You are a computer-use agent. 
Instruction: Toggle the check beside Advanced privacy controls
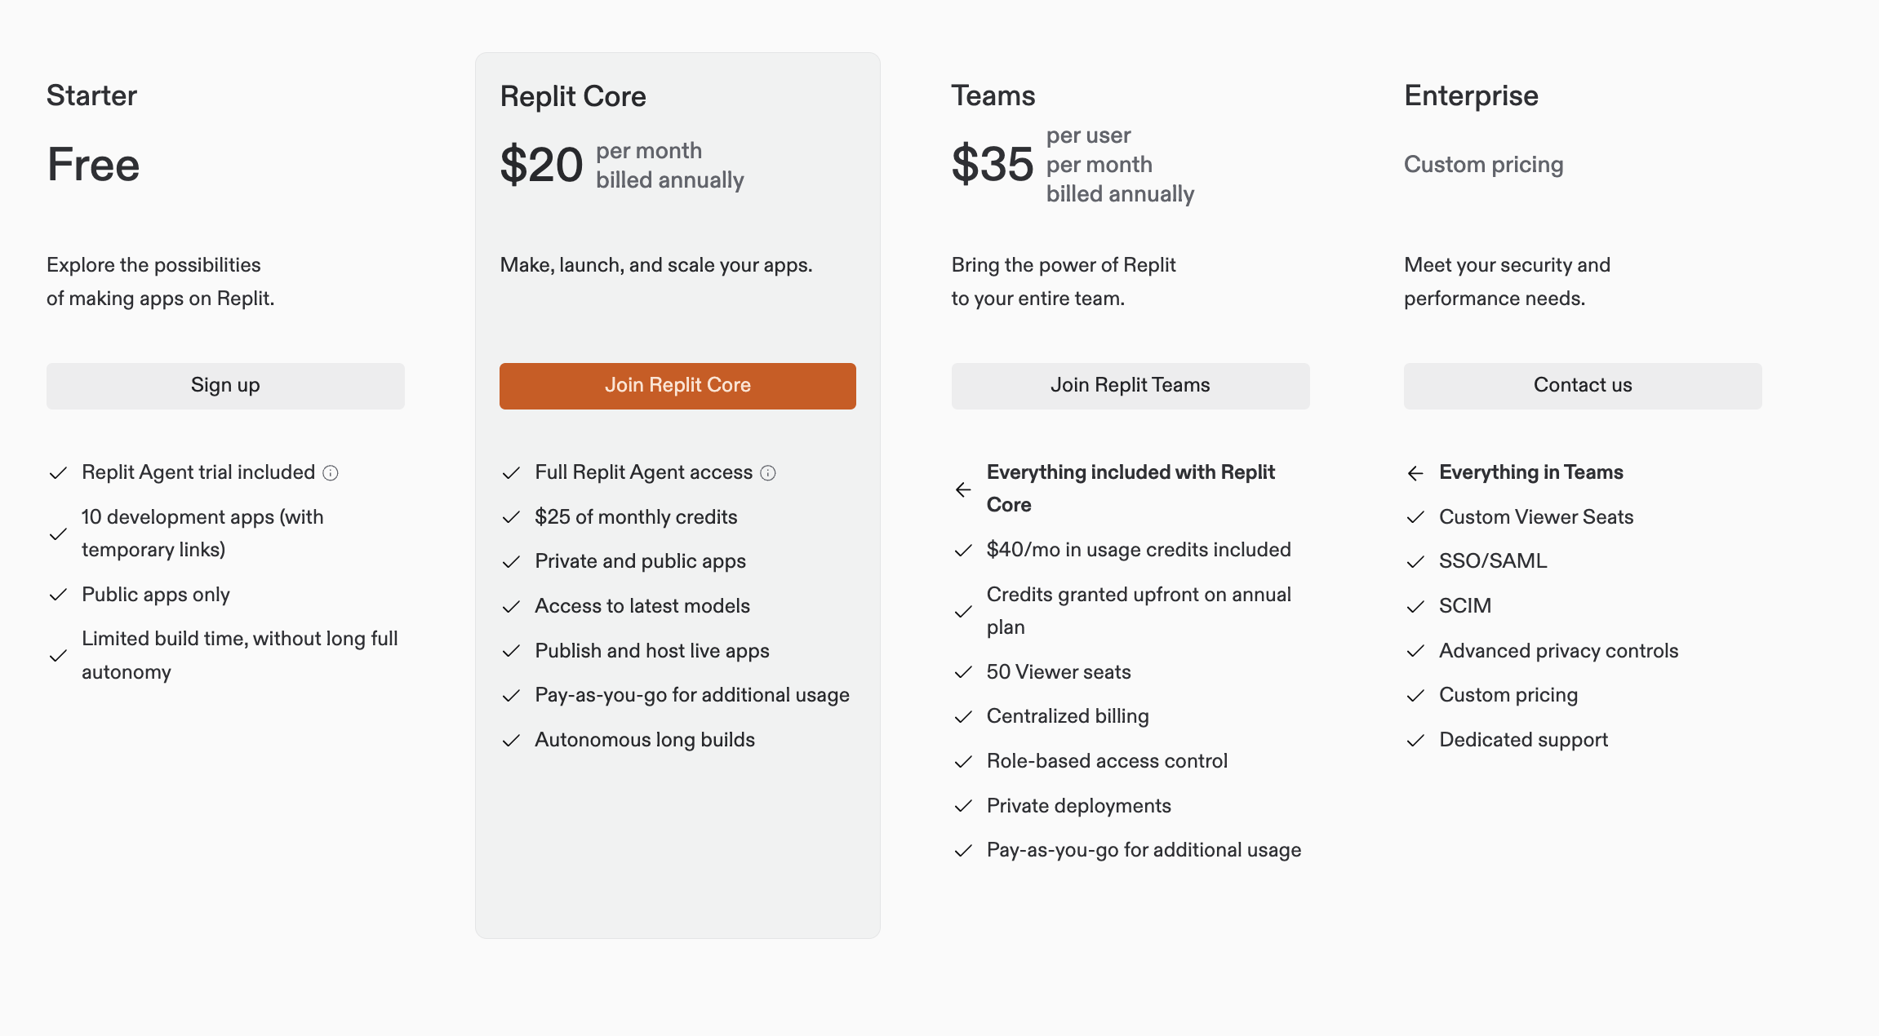click(x=1415, y=651)
